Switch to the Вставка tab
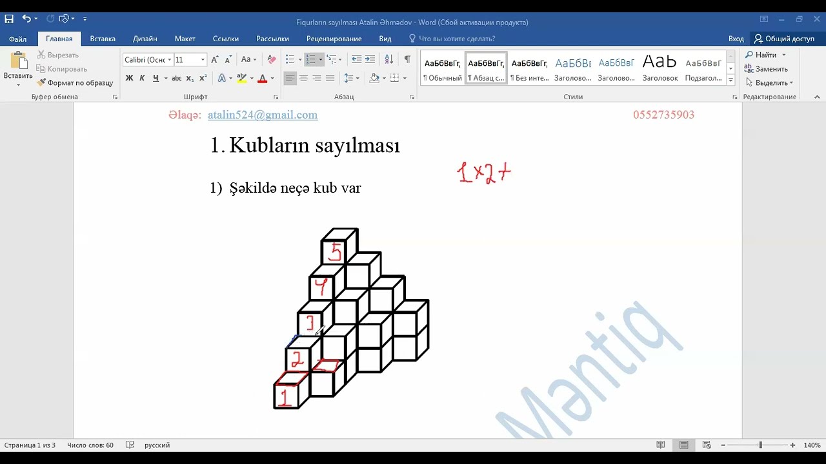Screen dimensions: 826x464 click(103, 39)
